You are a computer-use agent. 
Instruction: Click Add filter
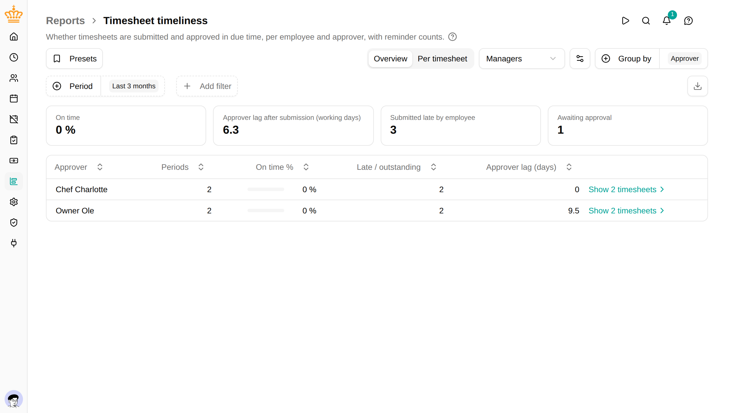tap(207, 86)
